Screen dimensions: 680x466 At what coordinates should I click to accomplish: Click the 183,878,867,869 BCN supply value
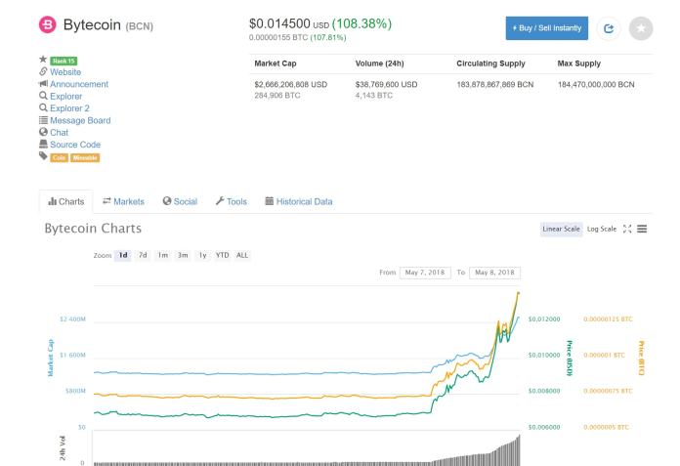[x=494, y=85]
